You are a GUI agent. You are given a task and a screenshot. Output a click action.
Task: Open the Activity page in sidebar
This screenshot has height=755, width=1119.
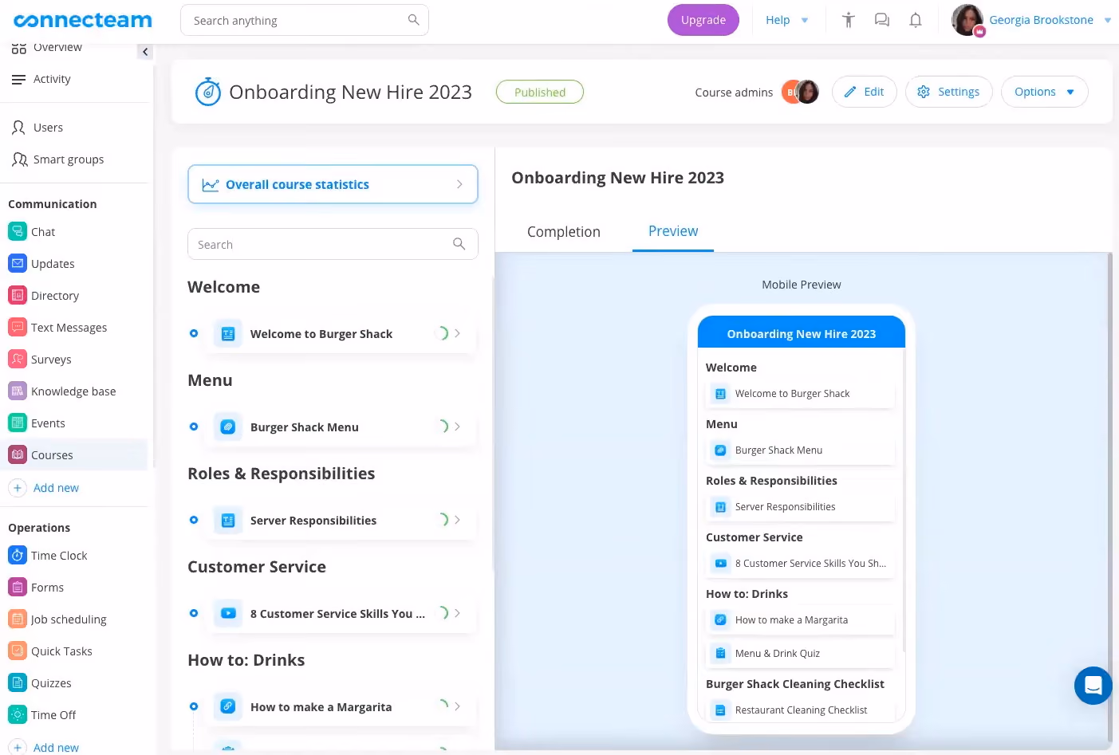coord(52,79)
